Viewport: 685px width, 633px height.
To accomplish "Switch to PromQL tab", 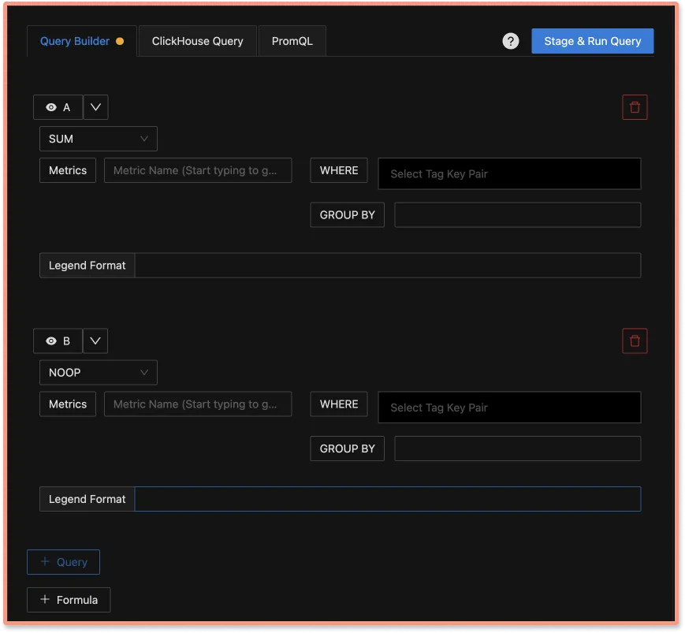I will pyautogui.click(x=292, y=41).
